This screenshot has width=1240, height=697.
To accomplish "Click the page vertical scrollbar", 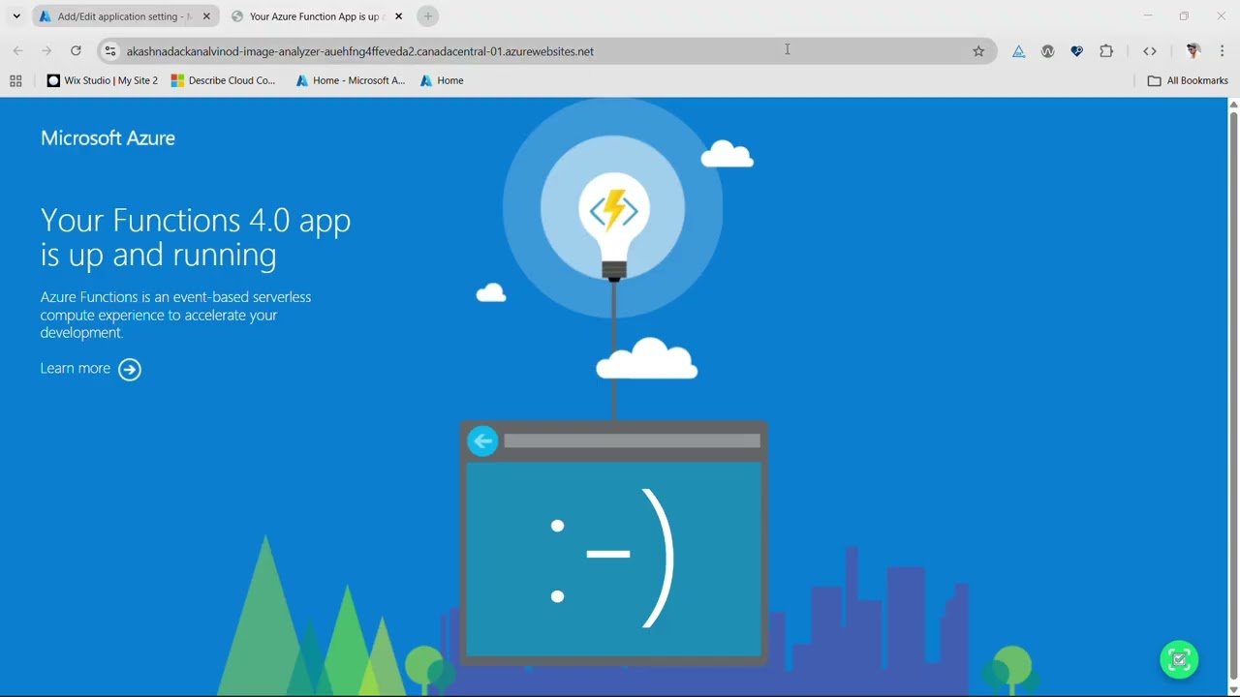I will point(1233,397).
